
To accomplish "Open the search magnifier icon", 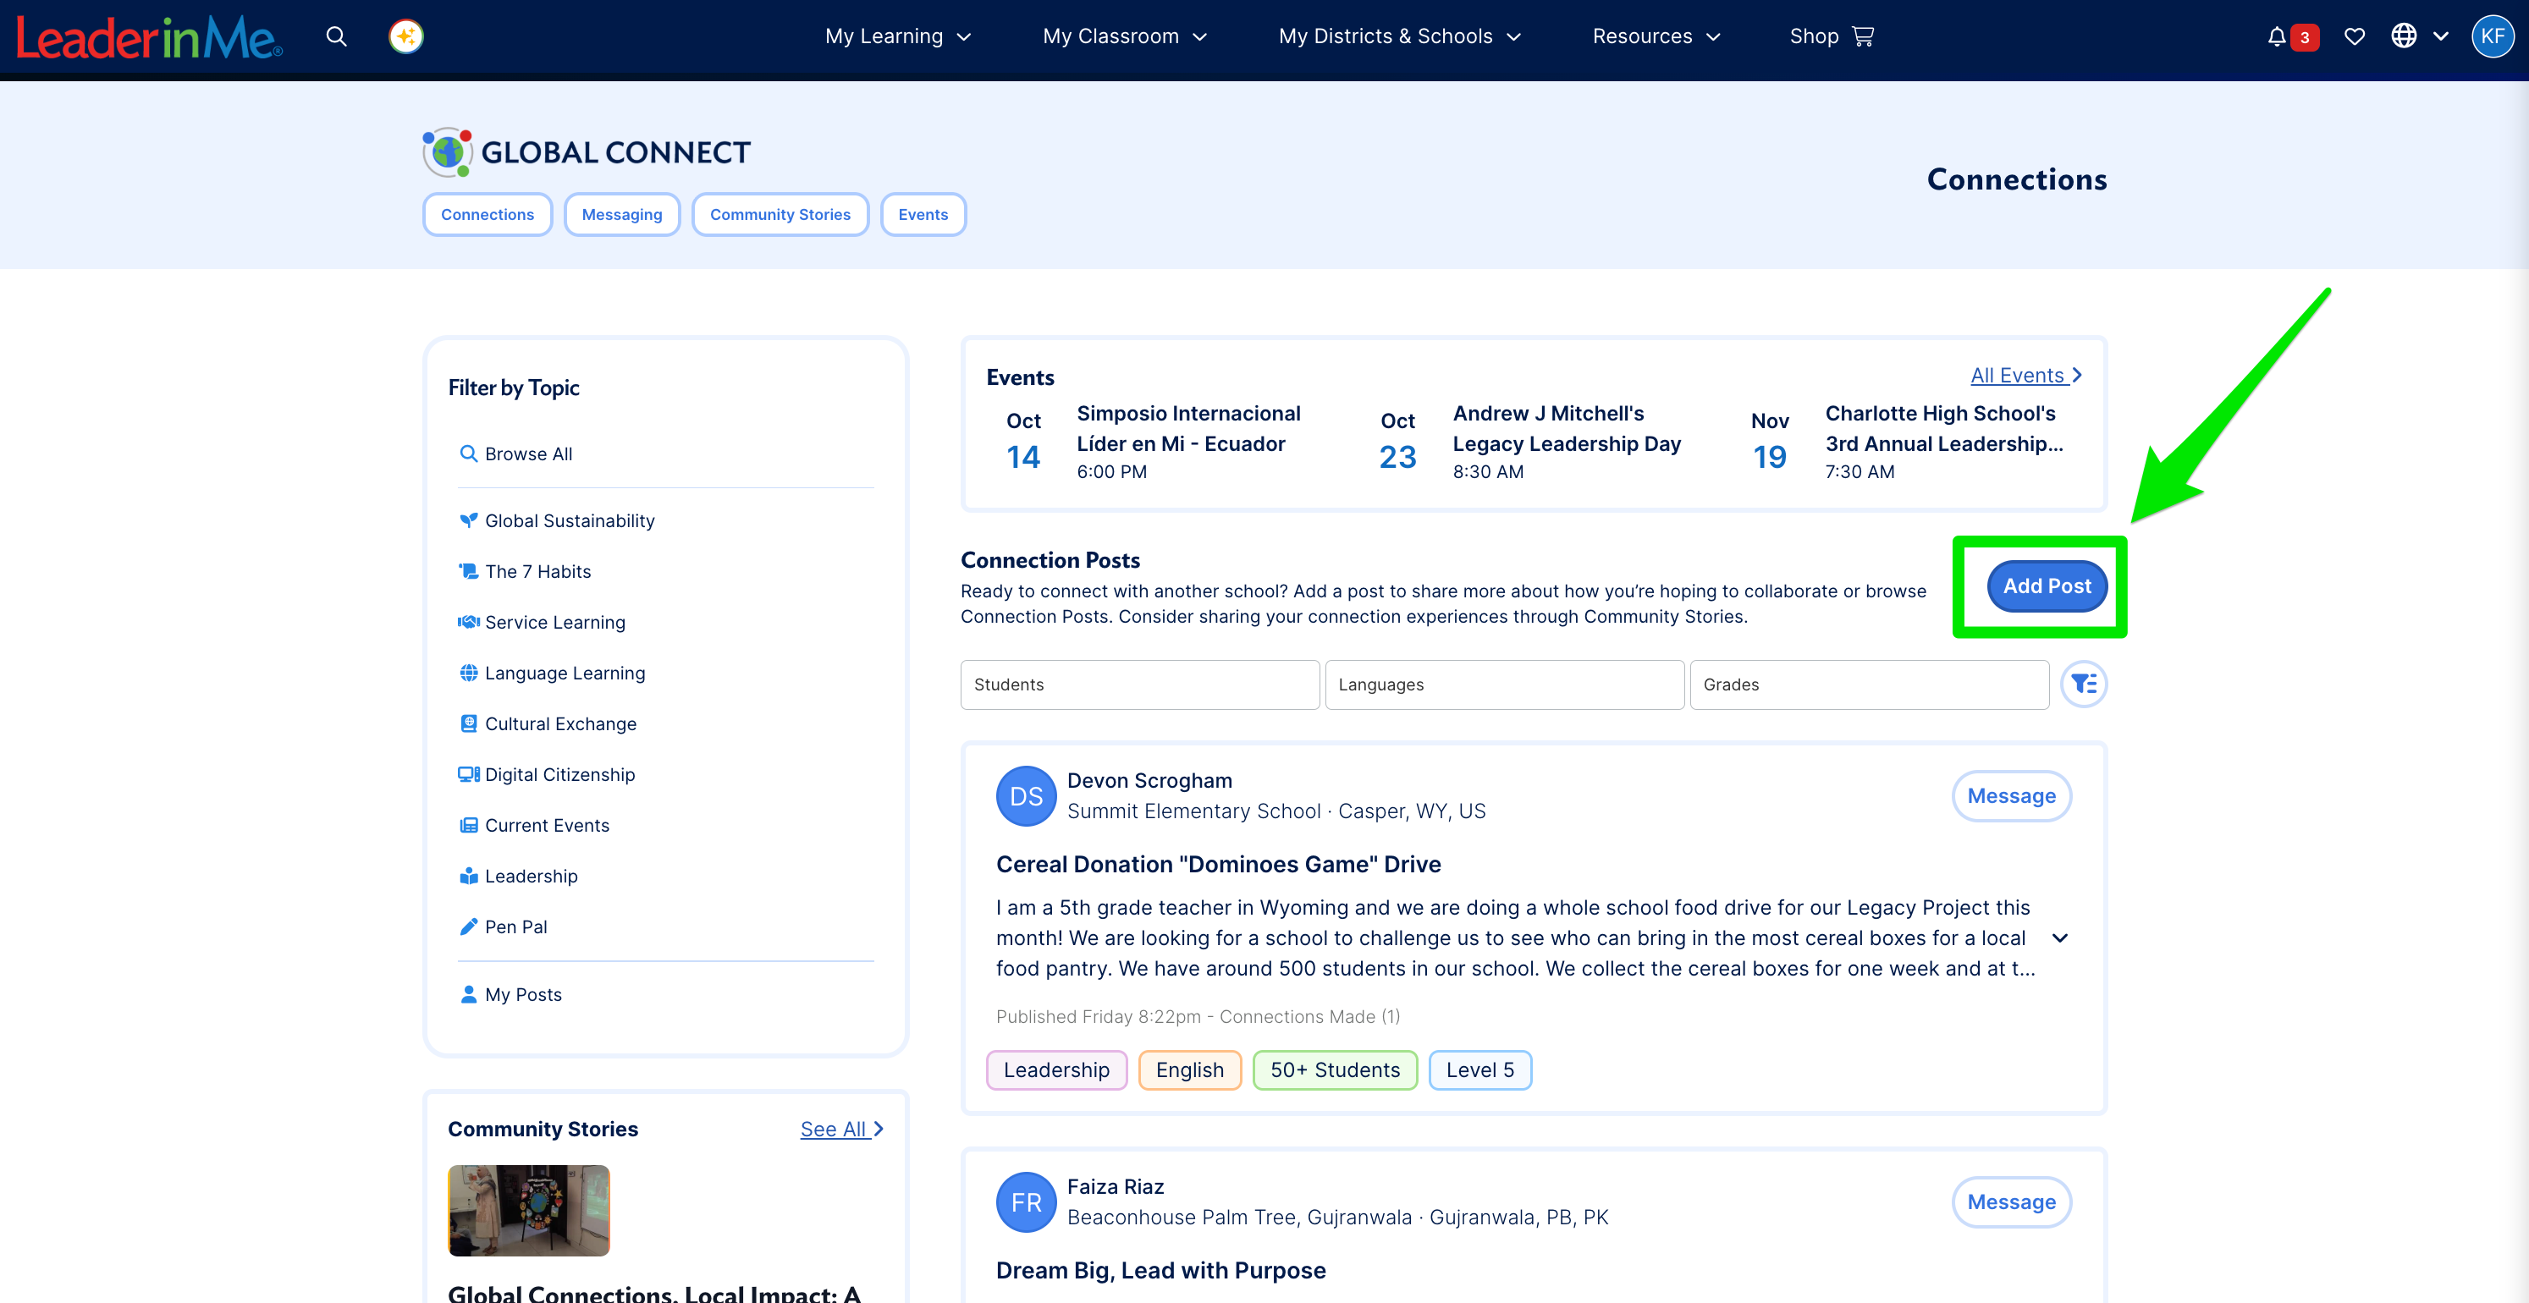I will [x=336, y=37].
